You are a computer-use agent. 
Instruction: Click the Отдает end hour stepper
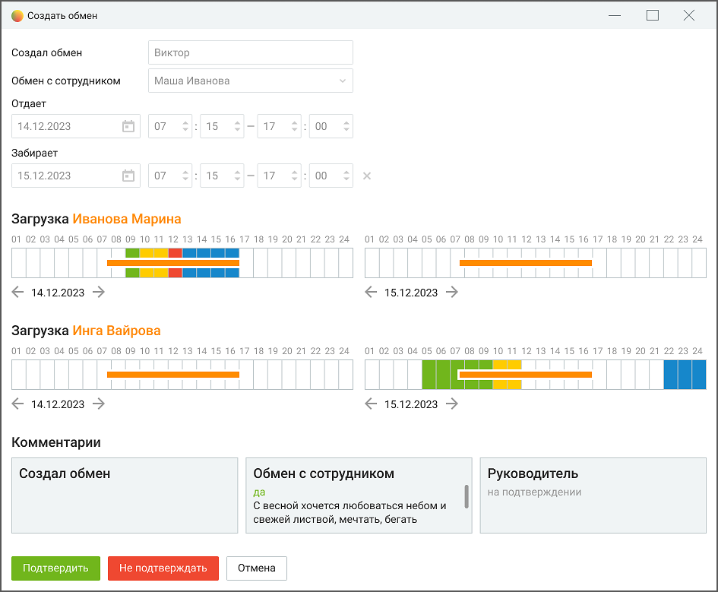click(x=295, y=126)
